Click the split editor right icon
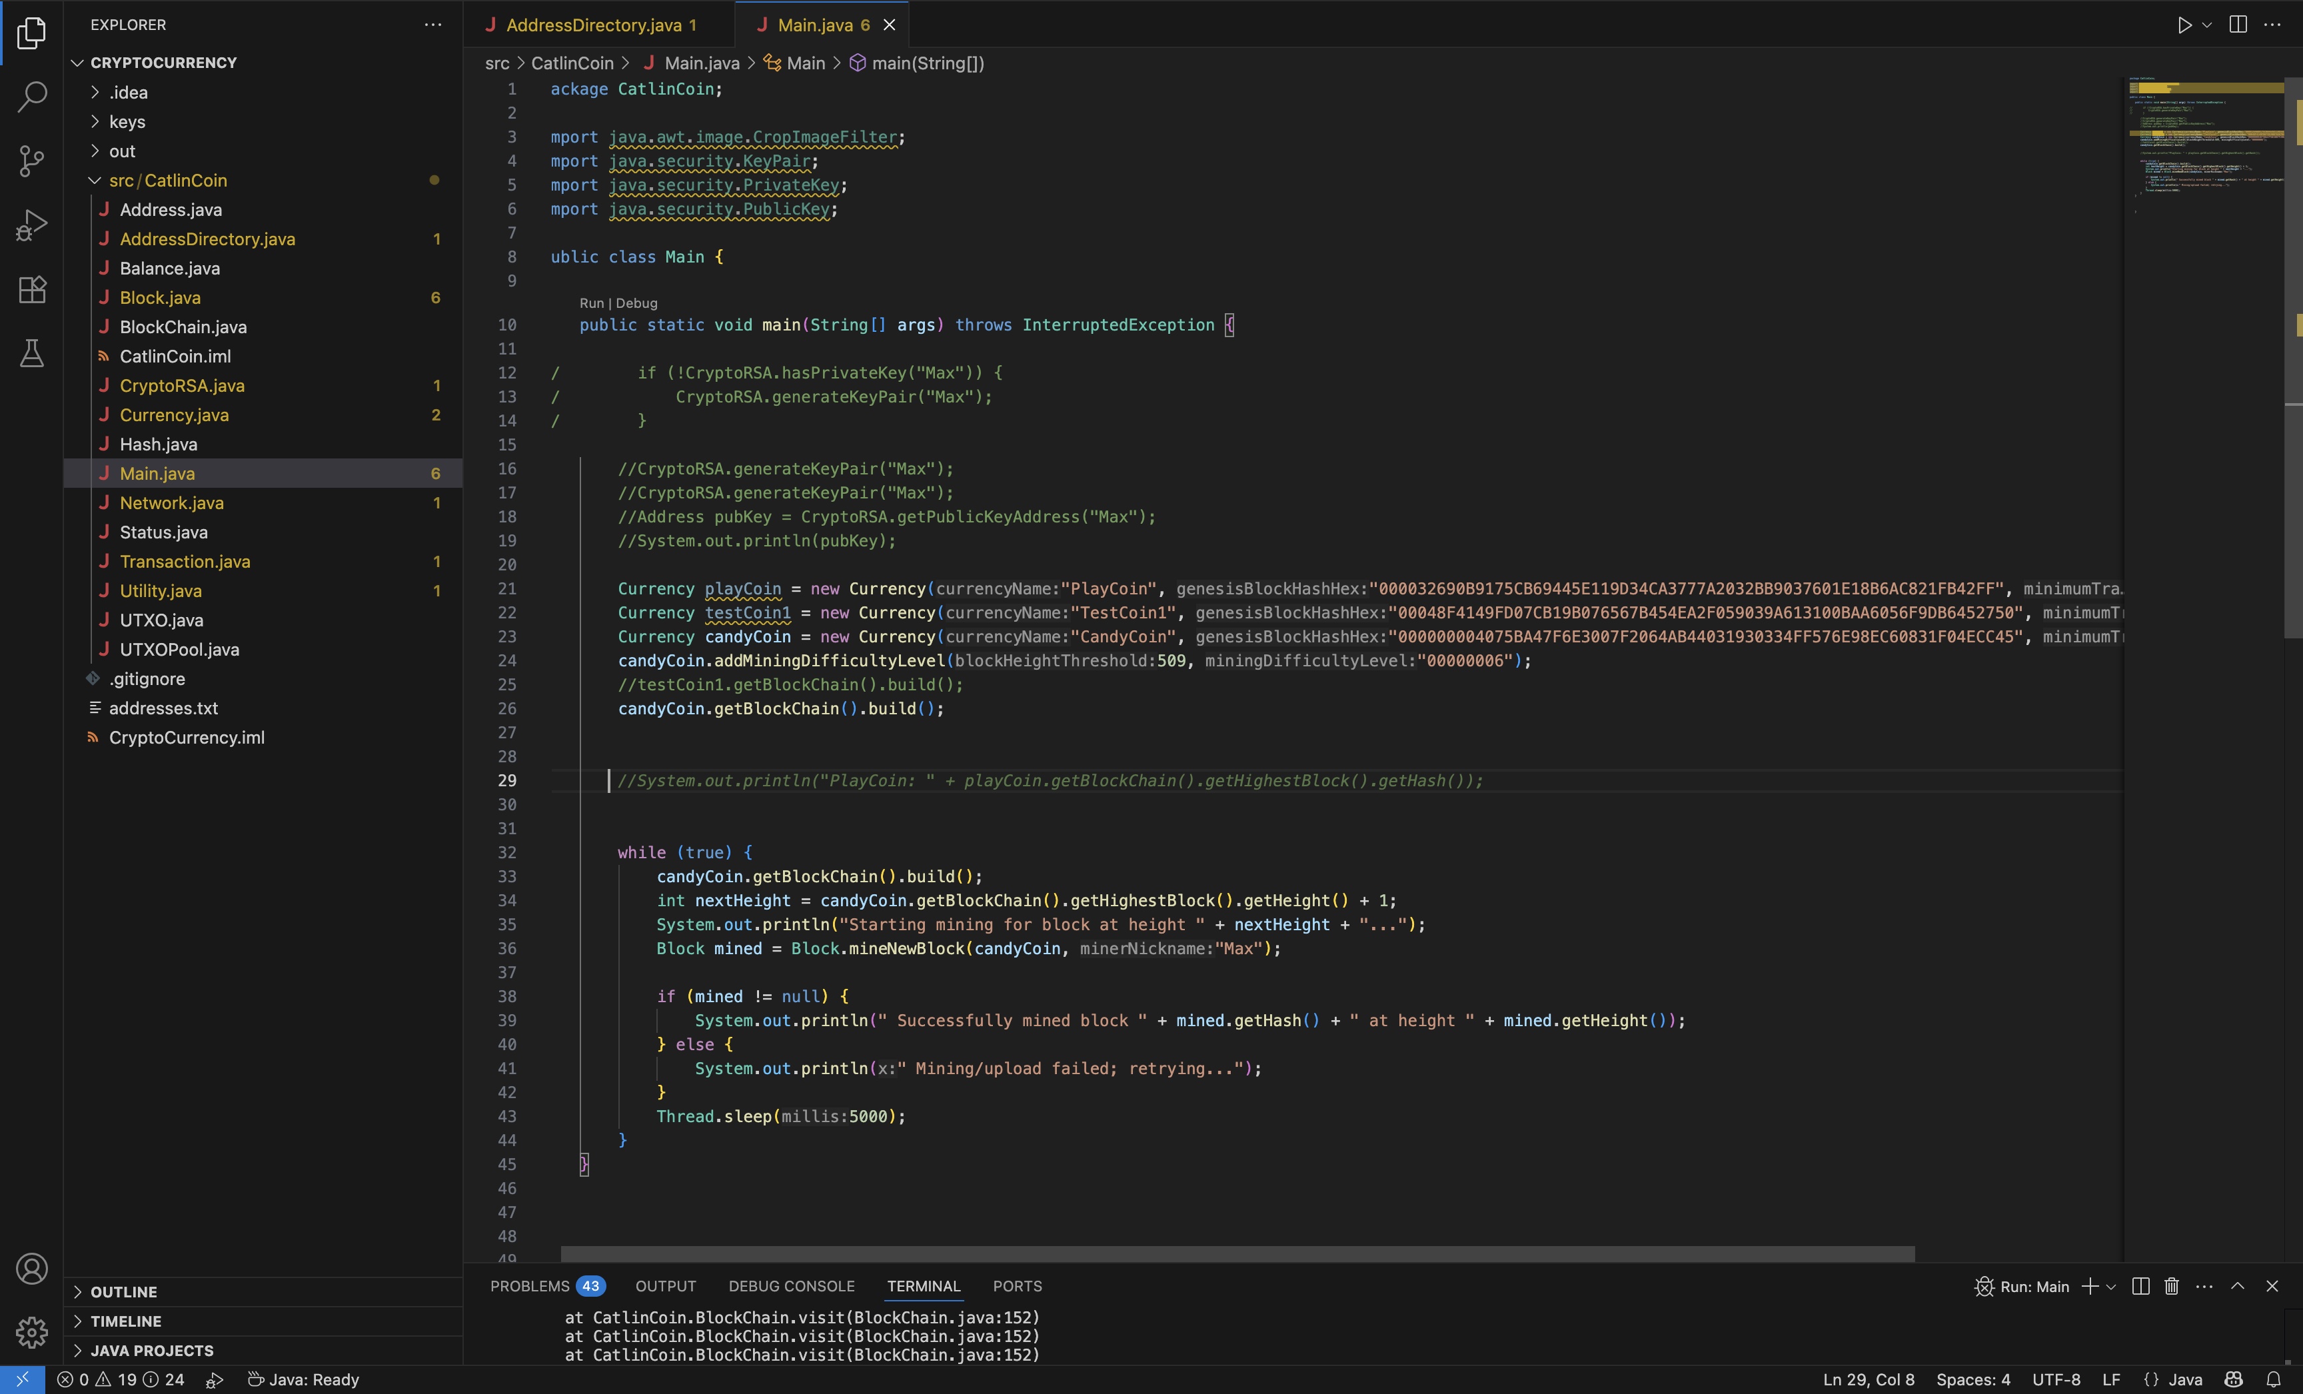This screenshot has height=1394, width=2303. pos(2238,25)
